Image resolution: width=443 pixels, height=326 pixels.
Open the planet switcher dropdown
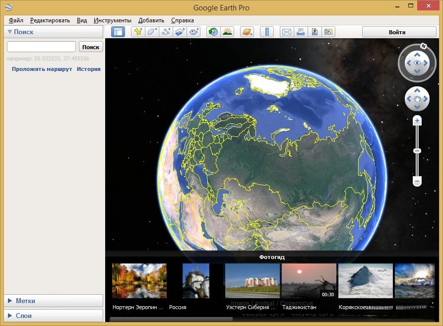coord(247,32)
